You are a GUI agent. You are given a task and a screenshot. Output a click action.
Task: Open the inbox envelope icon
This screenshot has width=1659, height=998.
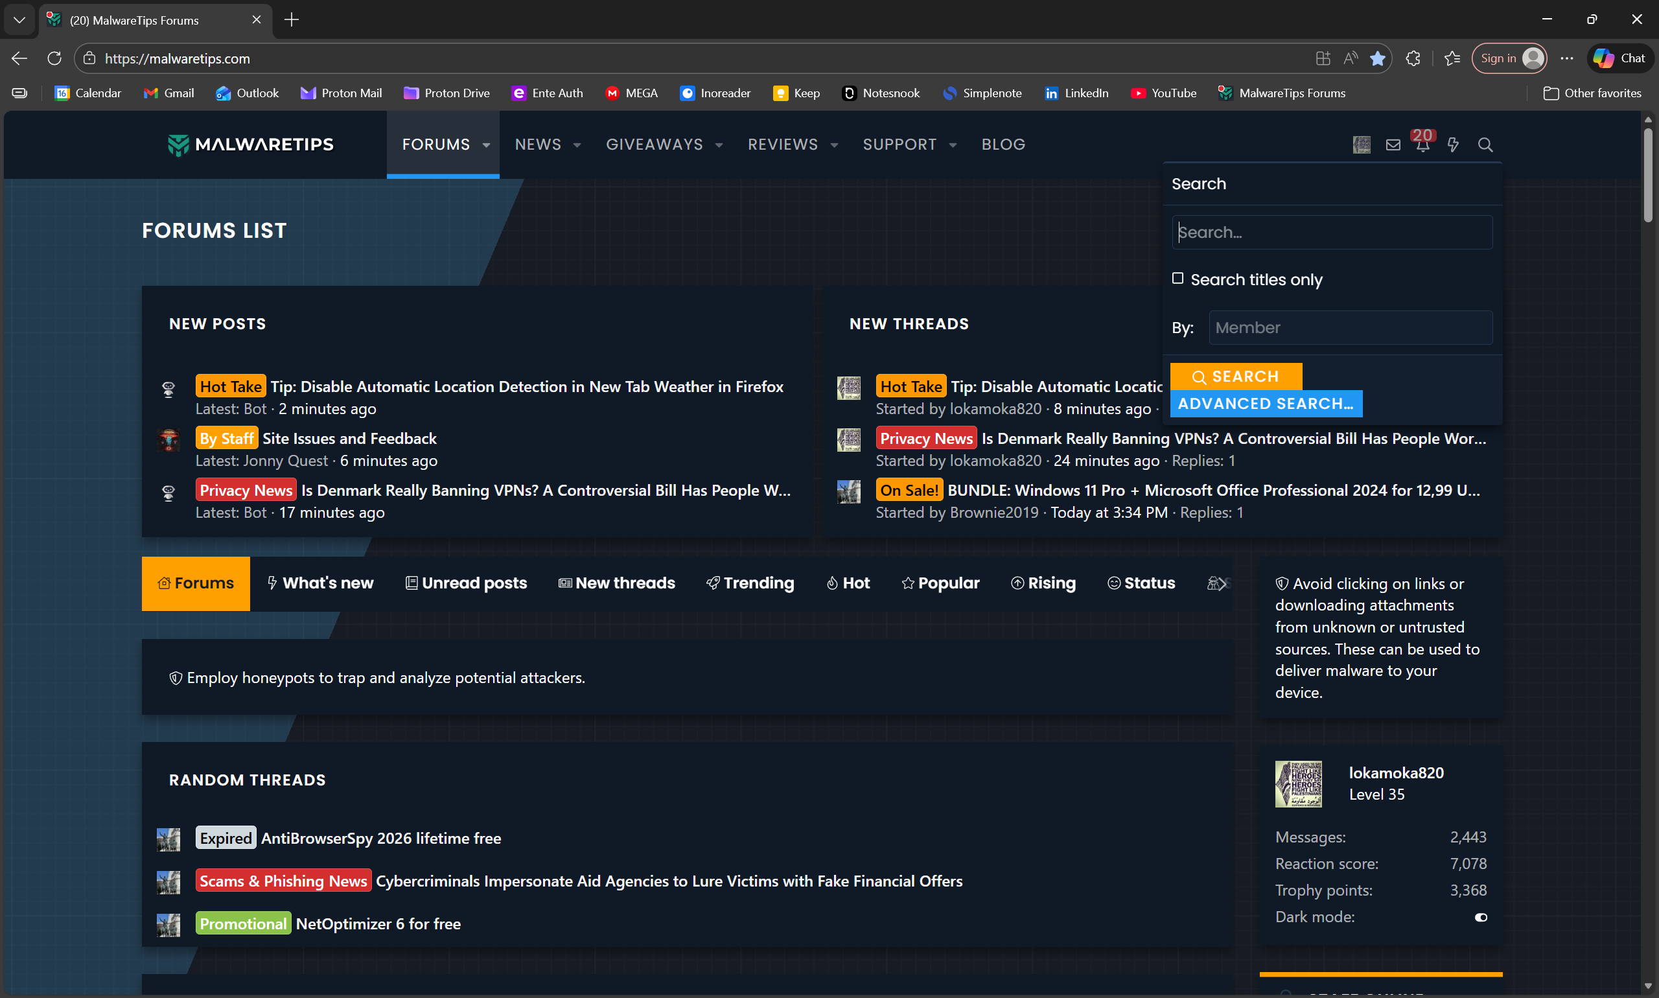1393,145
